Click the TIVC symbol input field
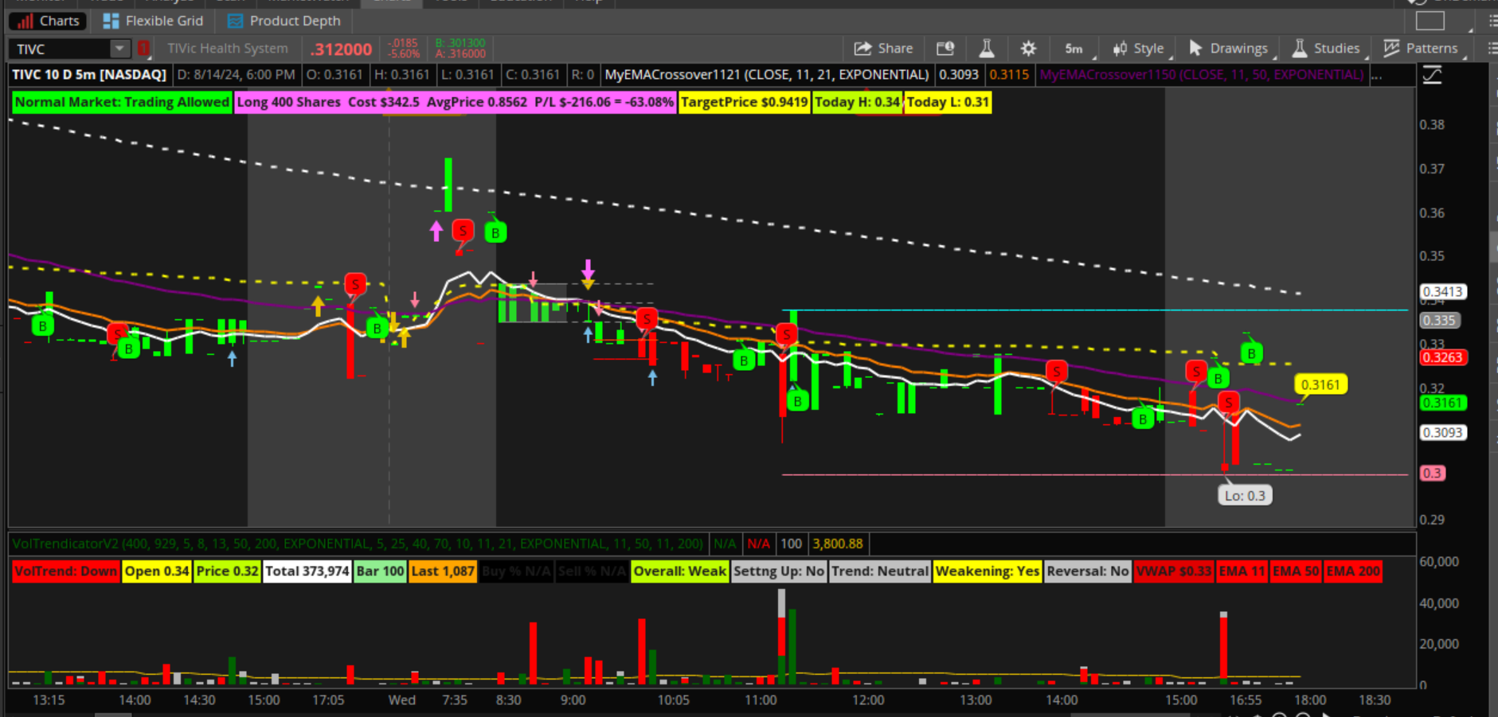 click(x=60, y=49)
